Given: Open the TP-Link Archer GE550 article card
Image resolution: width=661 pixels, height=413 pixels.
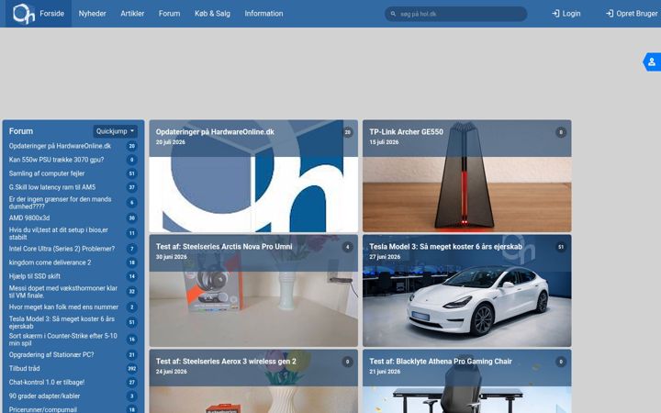Looking at the screenshot, I should point(467,176).
